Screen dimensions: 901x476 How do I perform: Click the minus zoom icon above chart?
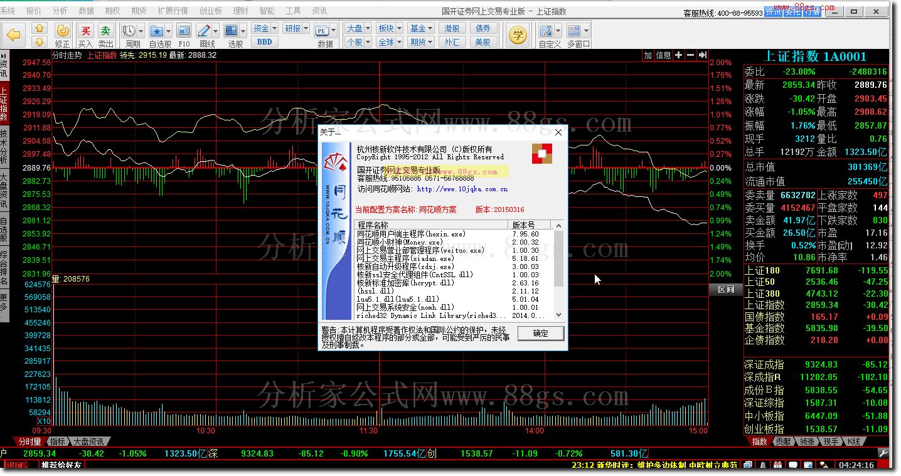(x=690, y=55)
